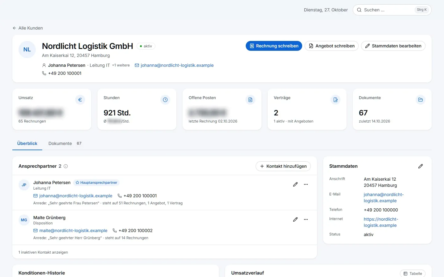Screen dimensions: 444x277
Task: Click Rechnung schreiben button
Action: click(274, 46)
